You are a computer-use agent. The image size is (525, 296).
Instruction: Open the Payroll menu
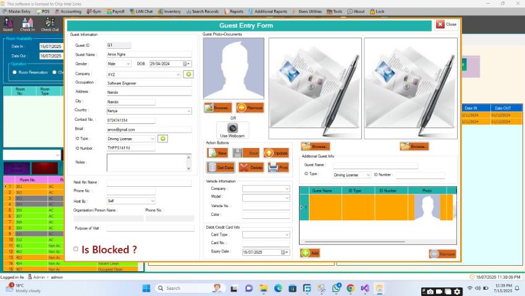click(x=115, y=11)
